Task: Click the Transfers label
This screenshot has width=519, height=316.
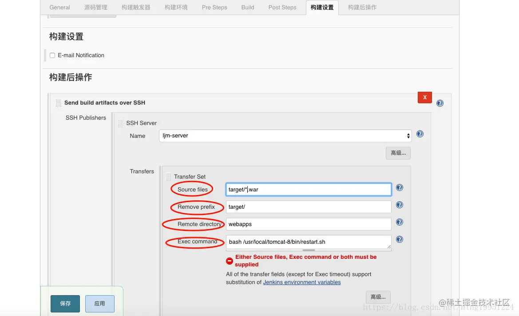Action: click(142, 171)
